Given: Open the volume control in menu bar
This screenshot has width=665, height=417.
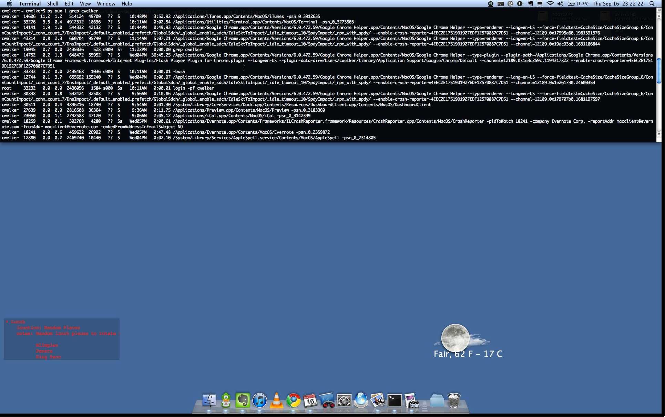Looking at the screenshot, I should pos(560,3).
